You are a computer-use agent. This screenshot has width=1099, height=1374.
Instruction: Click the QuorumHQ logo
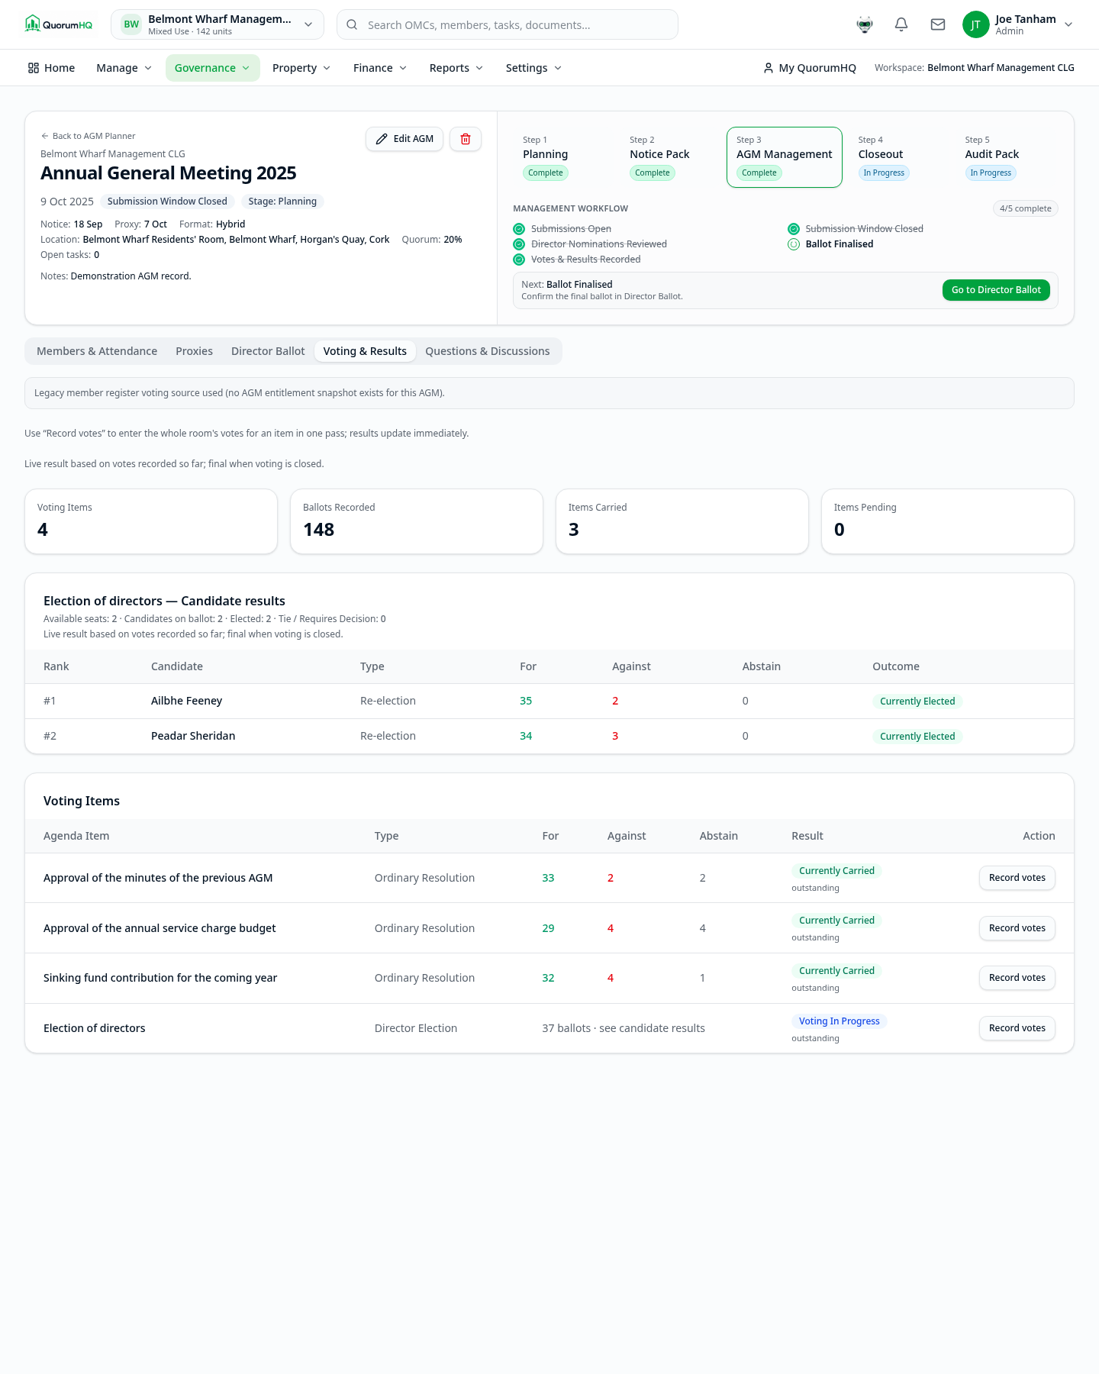(x=59, y=24)
